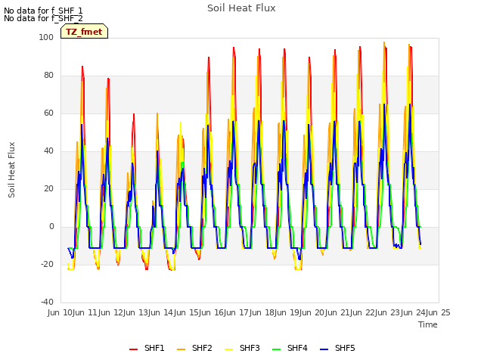Click the yellow SHF3 legend swatch
Image resolution: width=484 pixels, height=363 pixels.
point(228,349)
